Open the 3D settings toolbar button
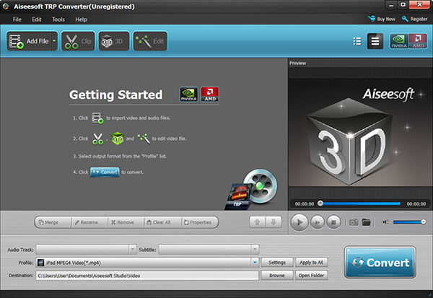 [x=113, y=41]
